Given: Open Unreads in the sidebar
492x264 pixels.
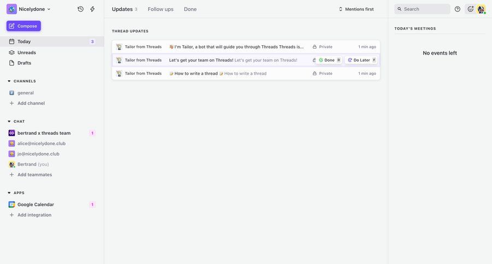Looking at the screenshot, I should pos(52,52).
